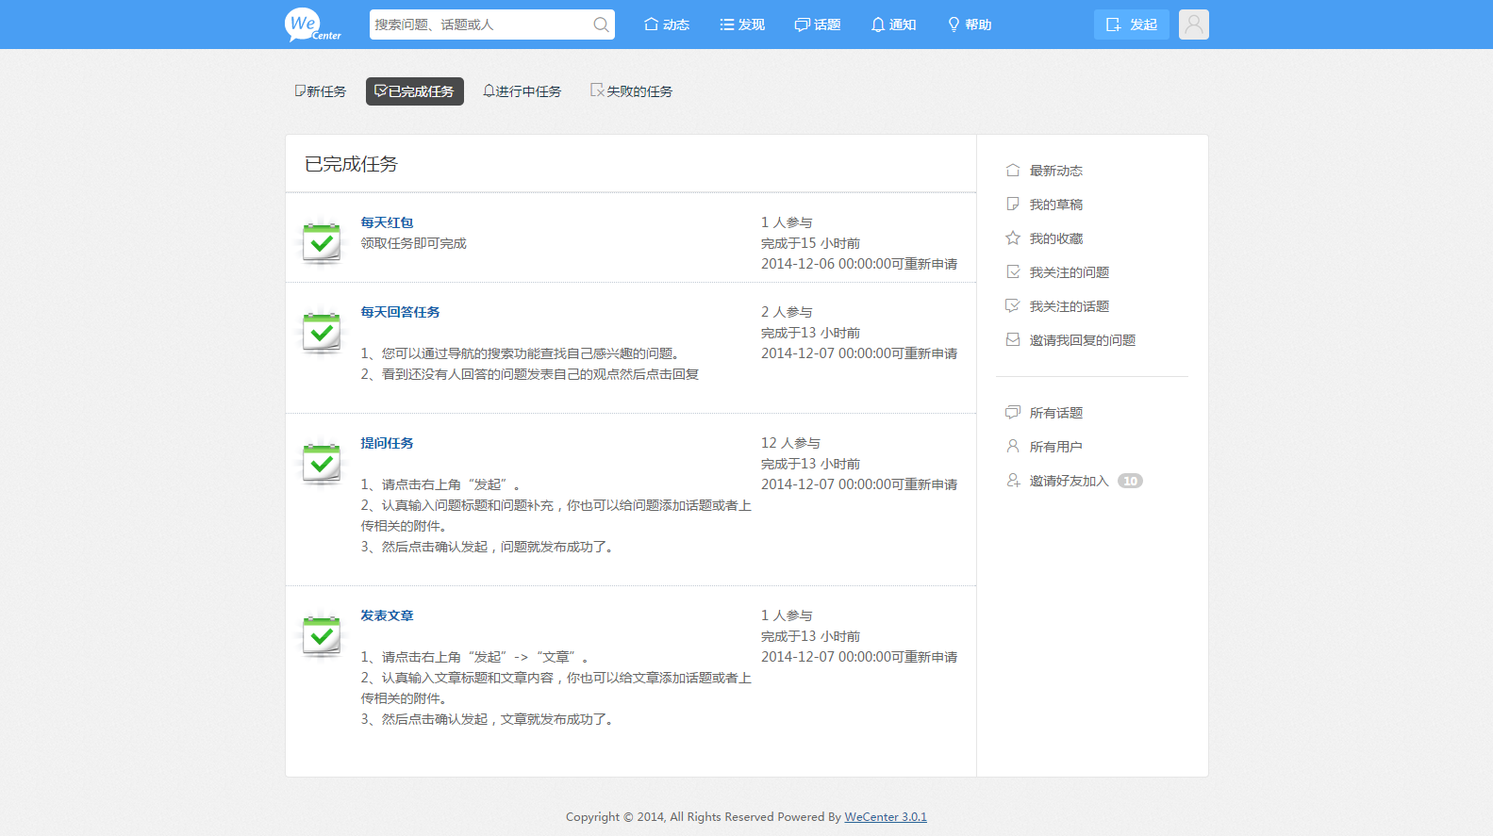Click the 提问任务 checkmark calendar icon

322,462
